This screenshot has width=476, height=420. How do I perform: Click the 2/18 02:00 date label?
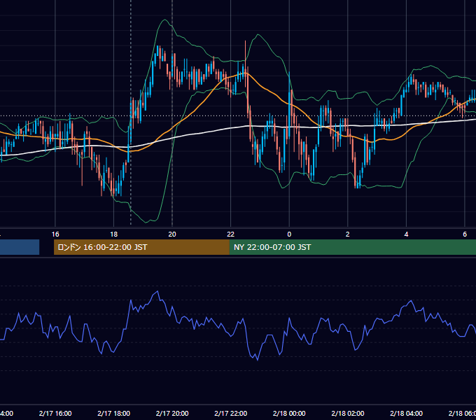pyautogui.click(x=348, y=414)
